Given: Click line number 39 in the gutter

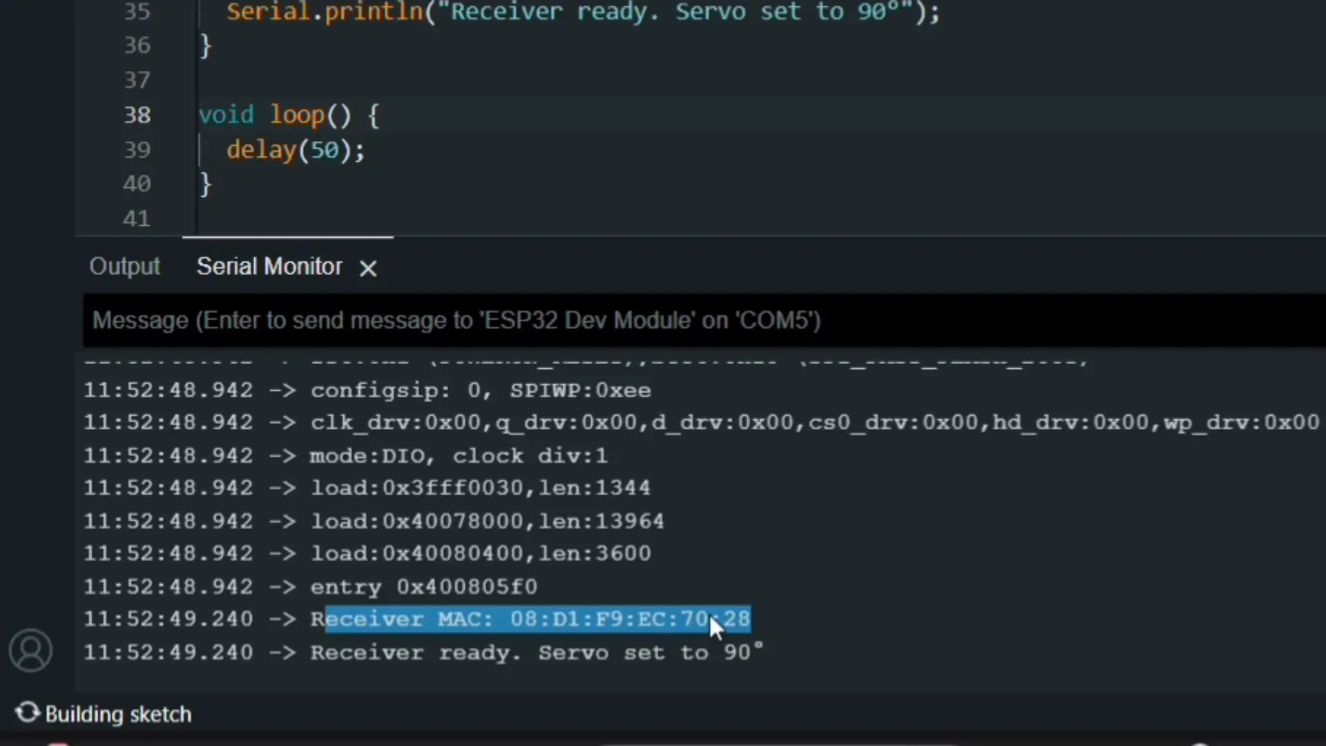Looking at the screenshot, I should pos(137,149).
